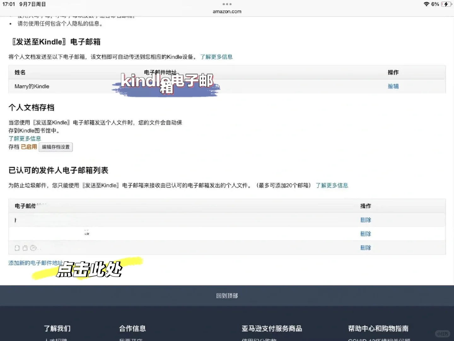This screenshot has width=454, height=341.
Task: Click the 回到顶部 bar
Action: (x=227, y=296)
